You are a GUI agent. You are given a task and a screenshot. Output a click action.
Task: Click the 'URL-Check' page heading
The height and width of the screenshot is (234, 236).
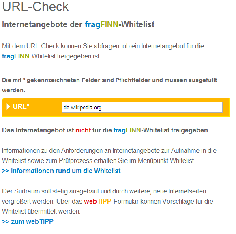(36, 7)
